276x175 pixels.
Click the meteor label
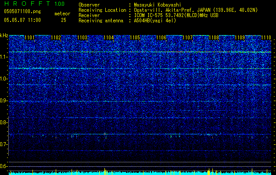point(62,14)
